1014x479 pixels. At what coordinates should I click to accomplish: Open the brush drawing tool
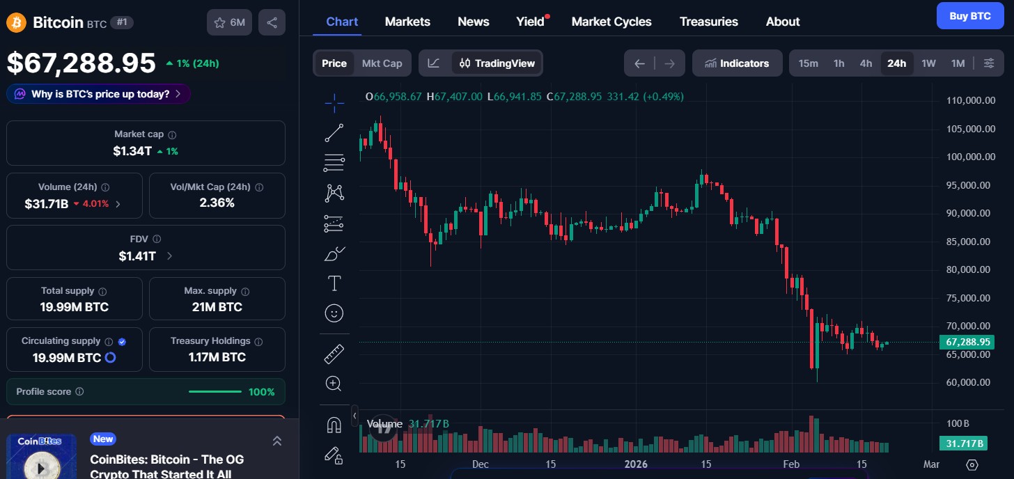(334, 253)
